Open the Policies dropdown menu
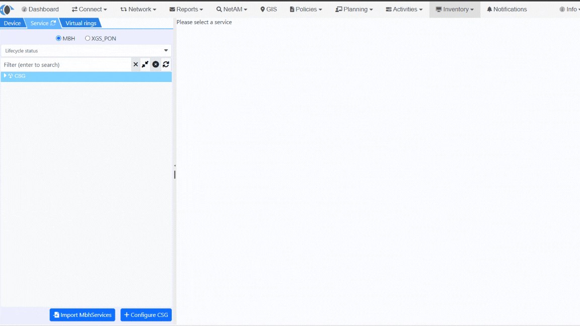The height and width of the screenshot is (326, 580). click(x=306, y=9)
